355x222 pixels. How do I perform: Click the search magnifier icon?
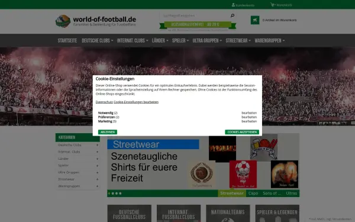(x=233, y=15)
